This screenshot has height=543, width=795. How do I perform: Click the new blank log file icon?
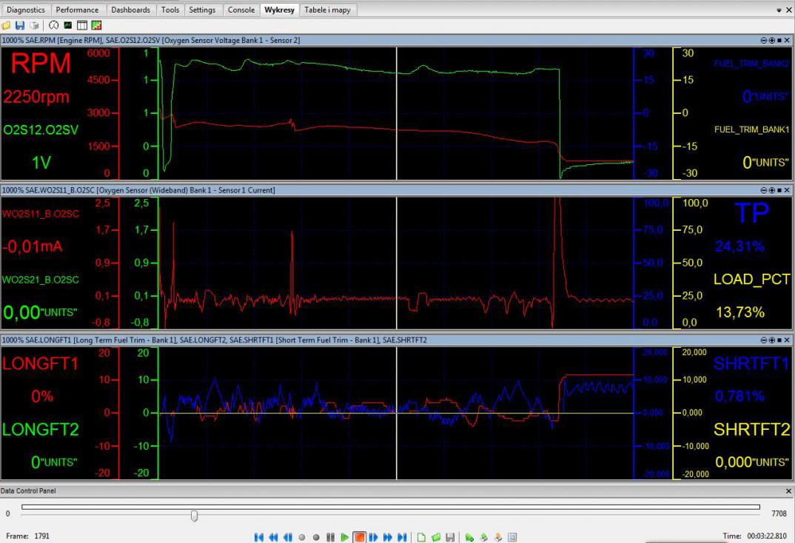click(422, 537)
